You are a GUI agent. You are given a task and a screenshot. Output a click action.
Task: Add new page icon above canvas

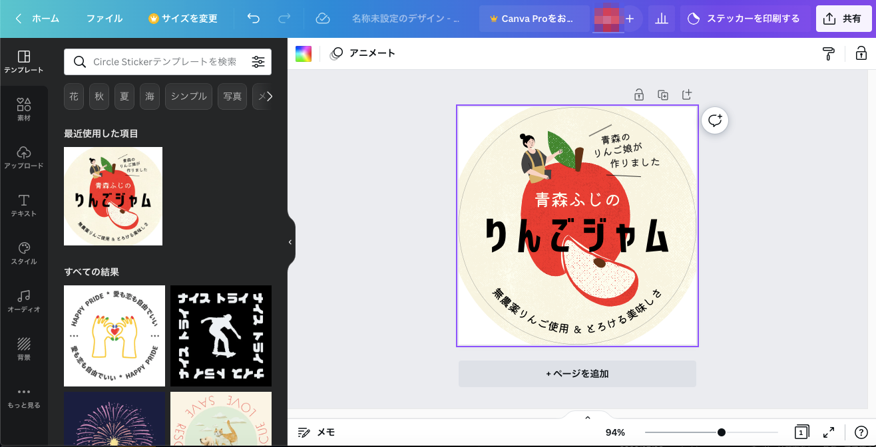tap(687, 95)
